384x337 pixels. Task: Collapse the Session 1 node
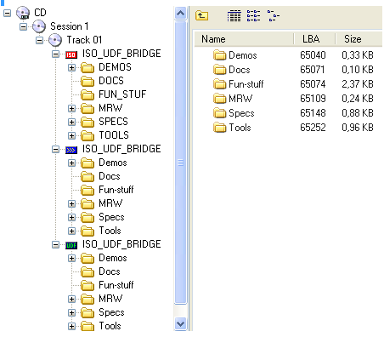pos(23,26)
